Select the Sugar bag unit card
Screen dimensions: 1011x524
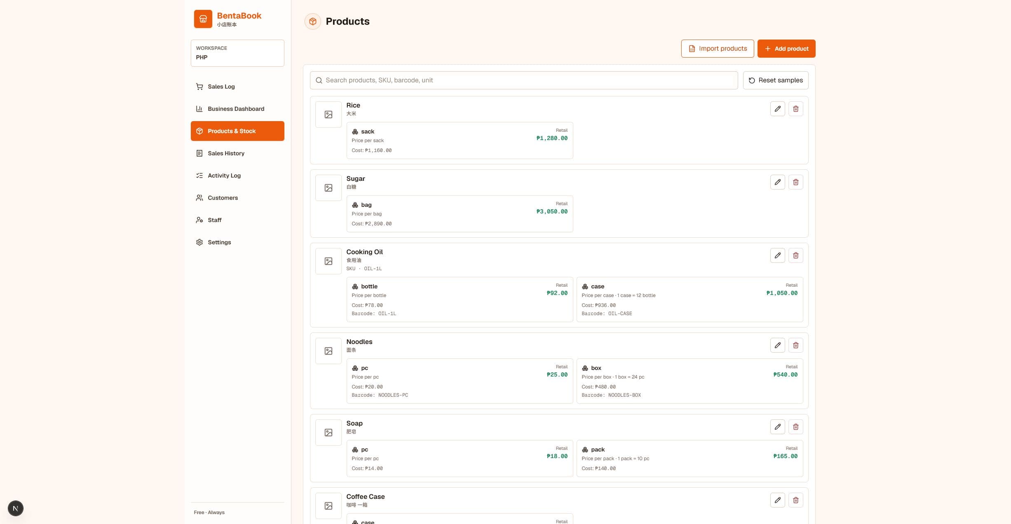(460, 214)
